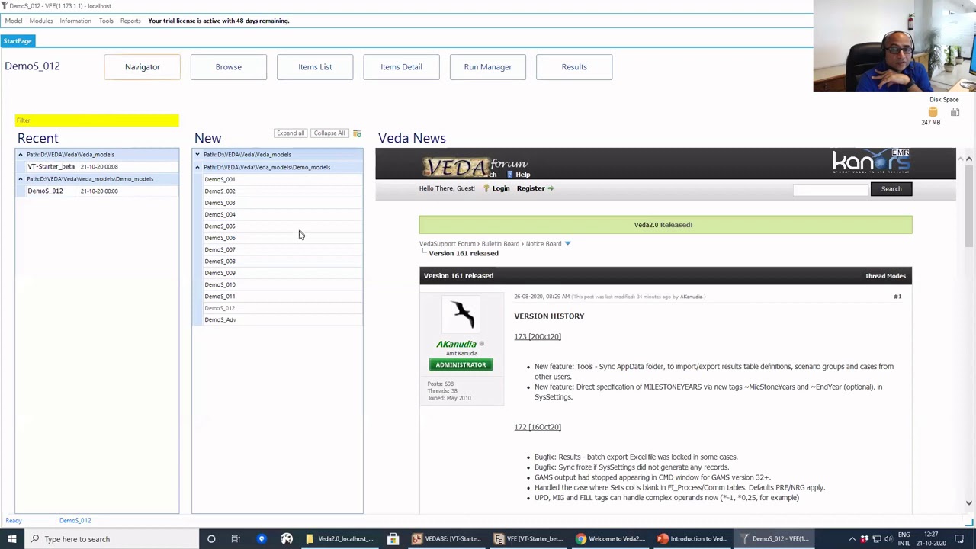Open the Veda2.0 Released announcement

(x=663, y=225)
